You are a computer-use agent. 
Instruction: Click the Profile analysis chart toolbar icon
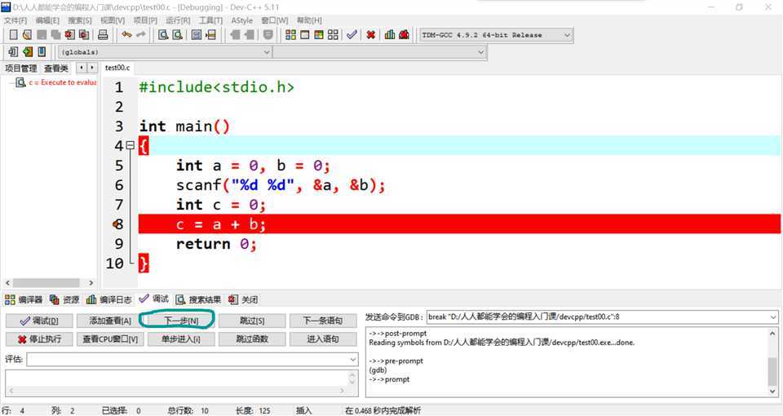390,34
